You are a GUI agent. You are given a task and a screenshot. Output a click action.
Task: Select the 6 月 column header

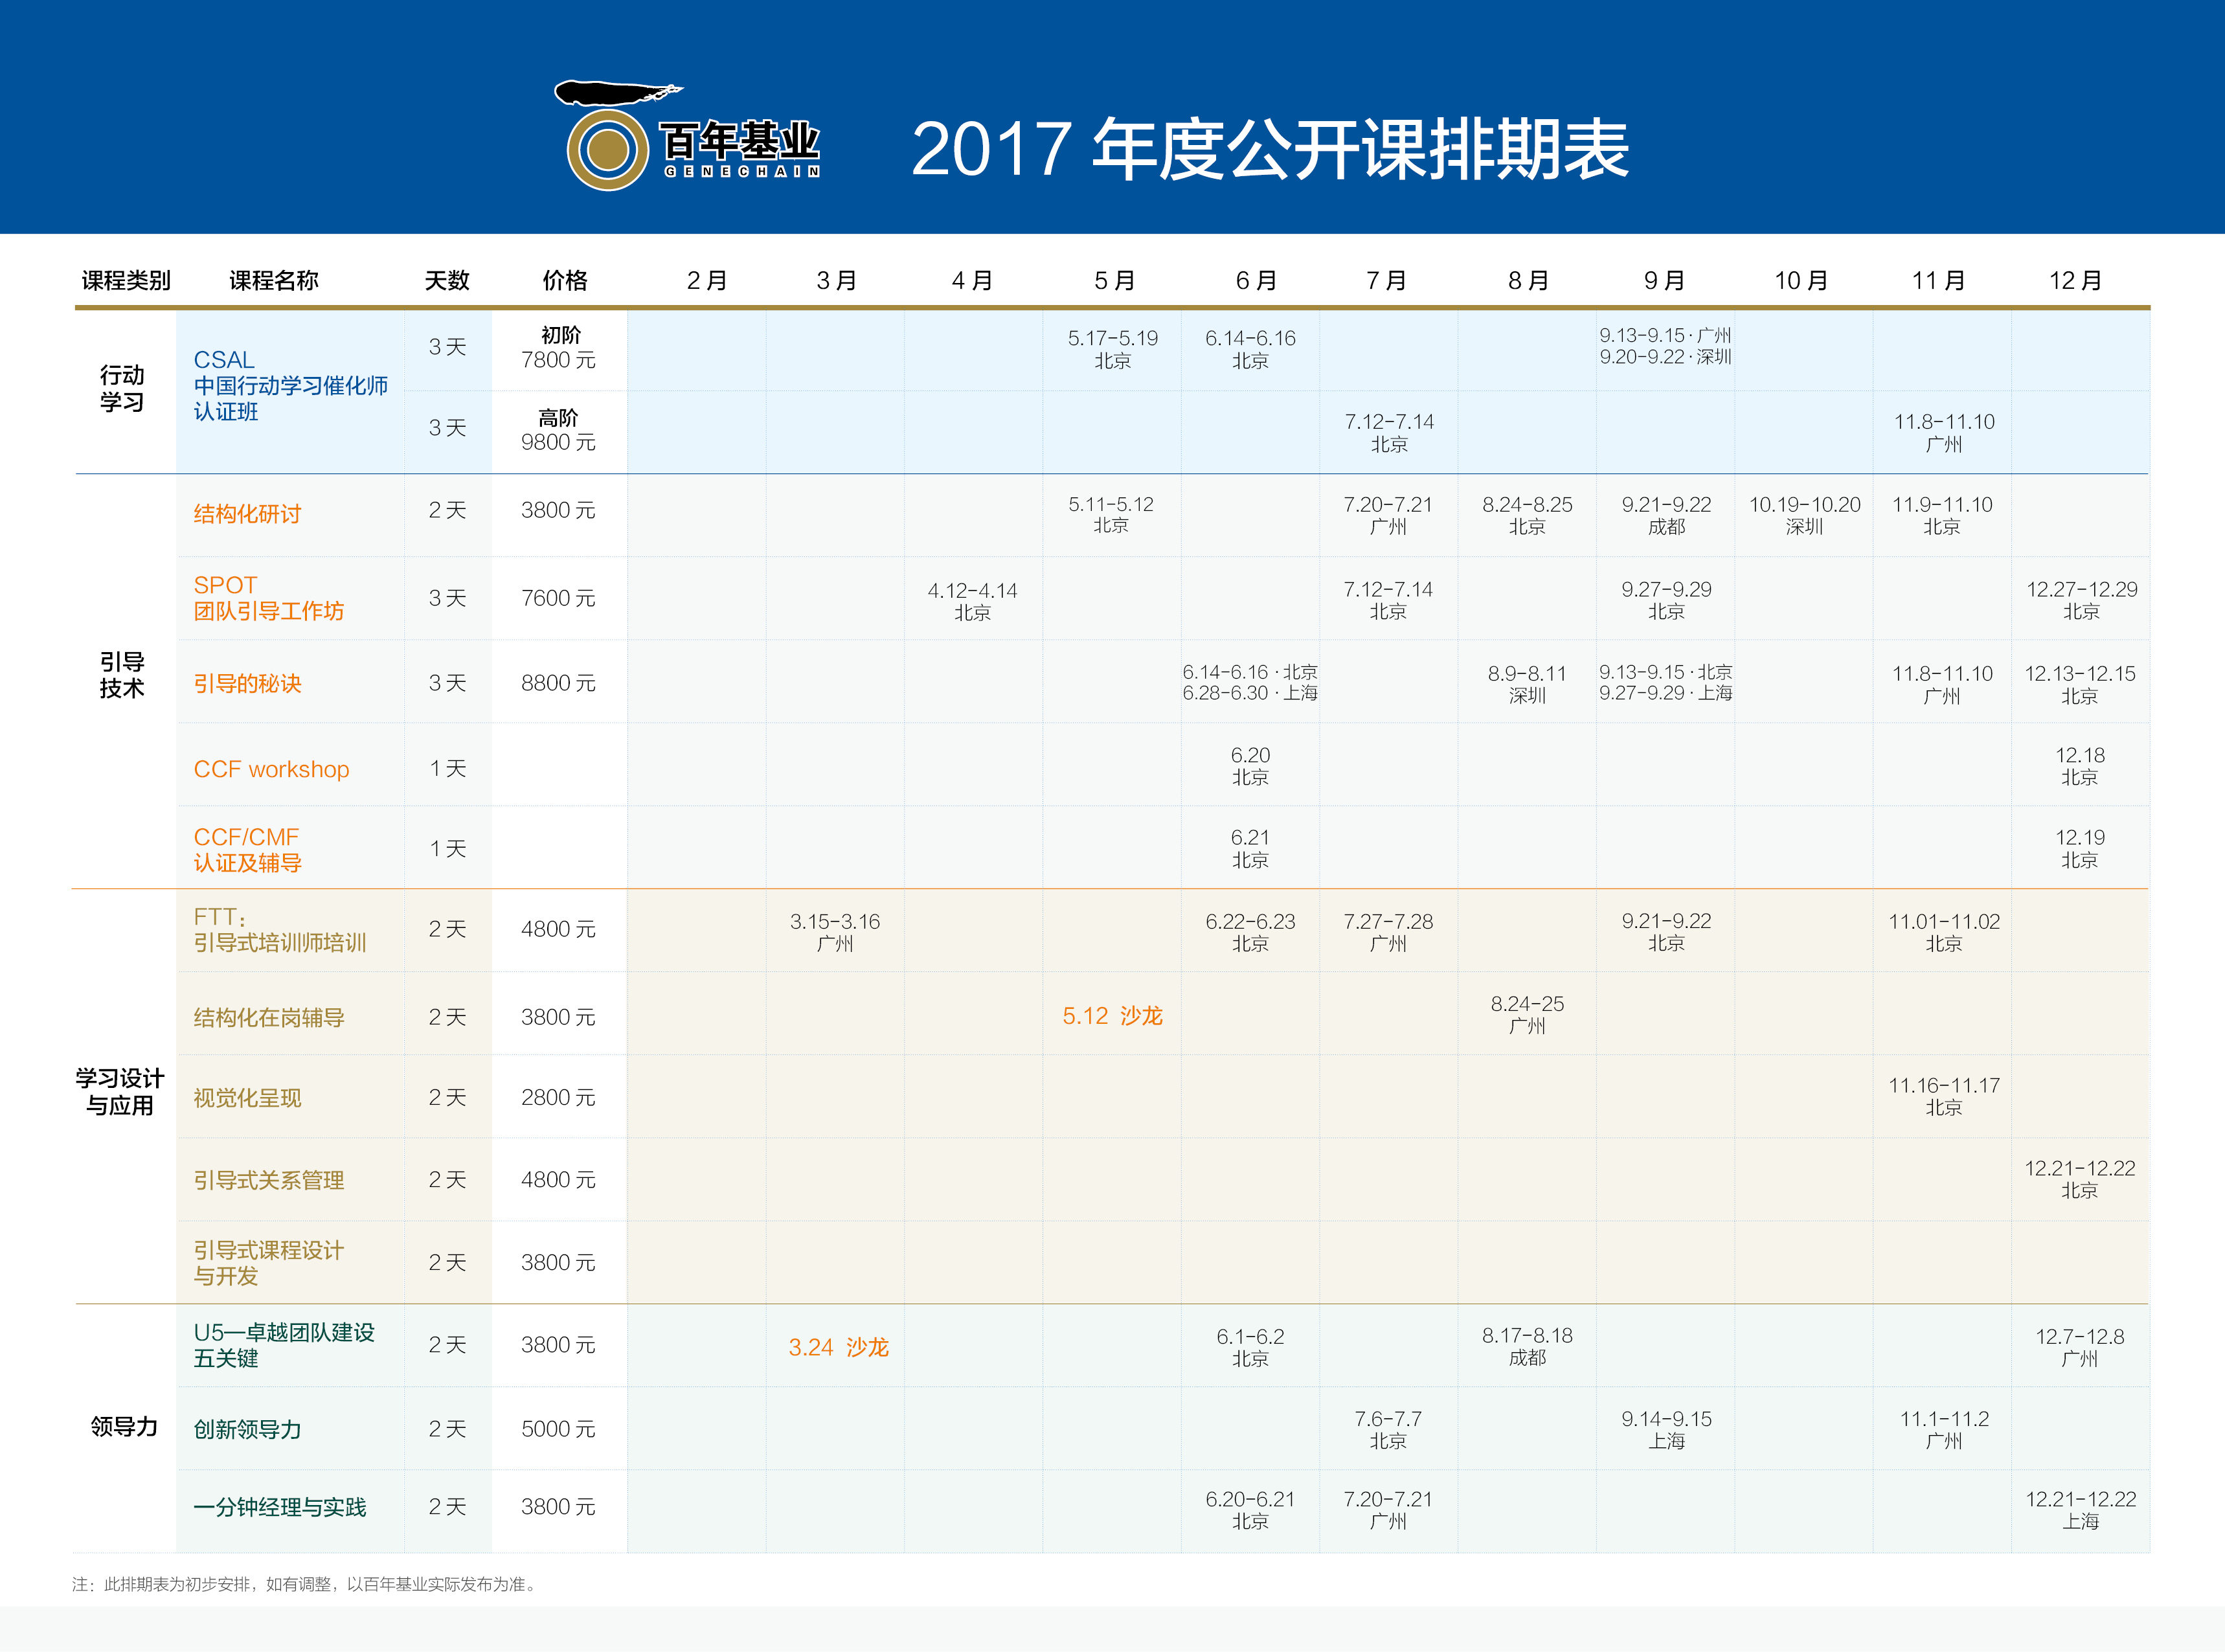click(x=1256, y=281)
